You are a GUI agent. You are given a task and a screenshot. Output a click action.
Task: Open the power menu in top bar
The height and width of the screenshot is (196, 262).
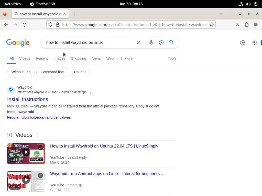pos(256,4)
